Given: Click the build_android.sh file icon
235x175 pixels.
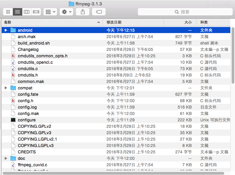Looking at the screenshot, I should tap(13, 43).
